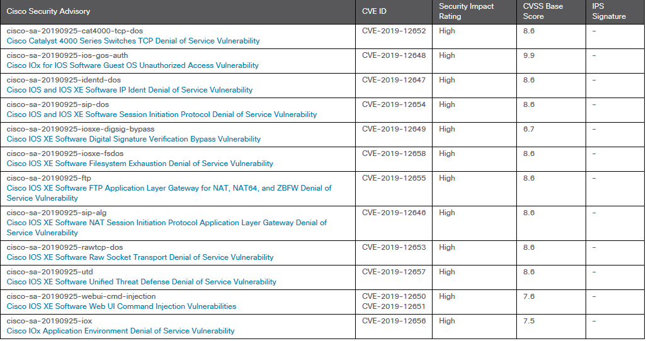The height and width of the screenshot is (341, 646).
Task: Open FTP Application Layer Gateway advisory link
Action: (x=169, y=188)
